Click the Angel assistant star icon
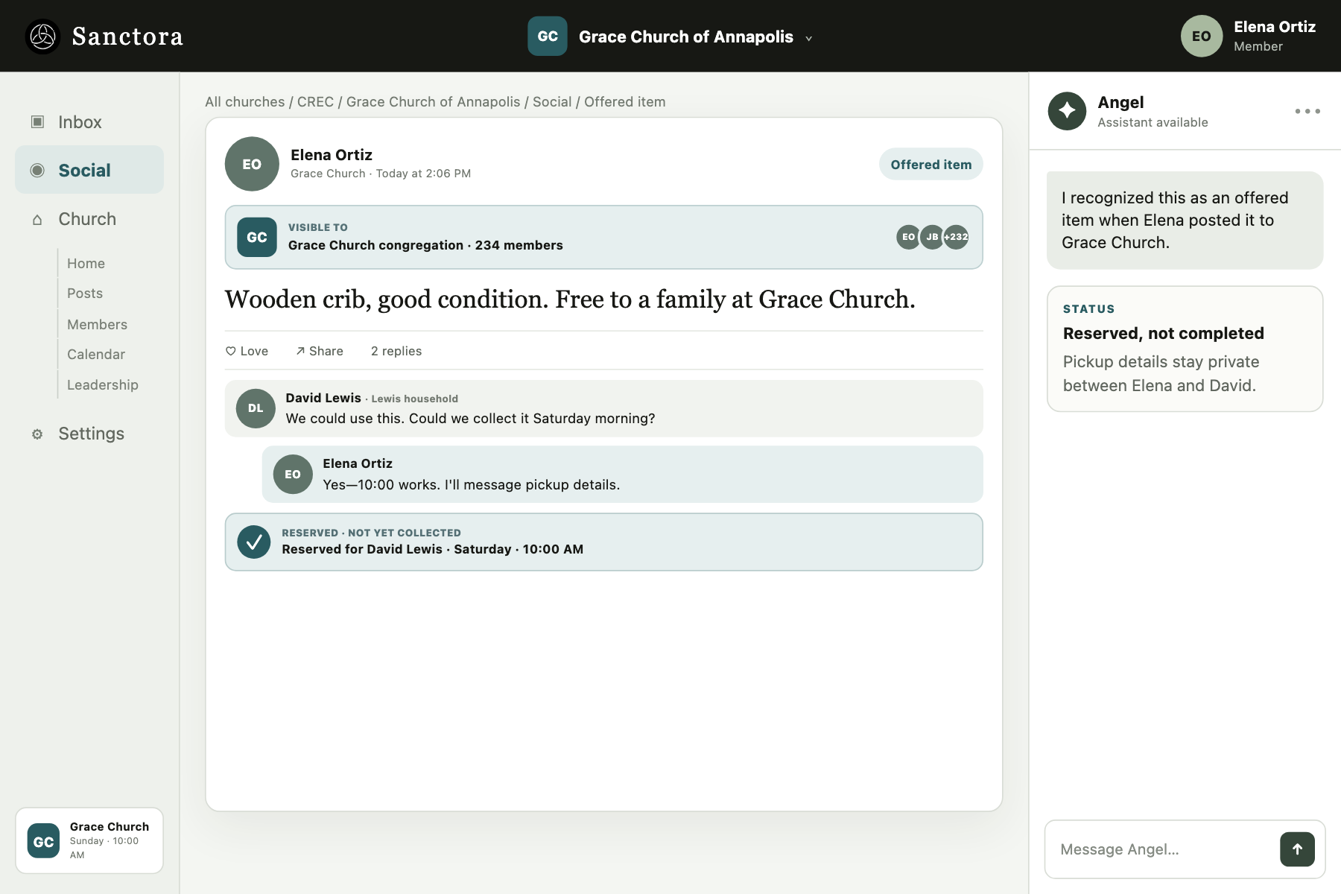The image size is (1341, 894). point(1067,111)
